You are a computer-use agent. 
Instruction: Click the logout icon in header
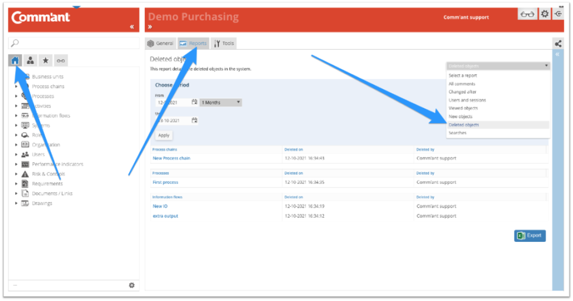point(558,15)
